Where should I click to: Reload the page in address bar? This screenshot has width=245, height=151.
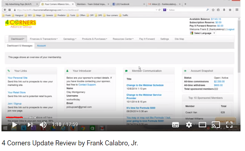tap(159, 10)
